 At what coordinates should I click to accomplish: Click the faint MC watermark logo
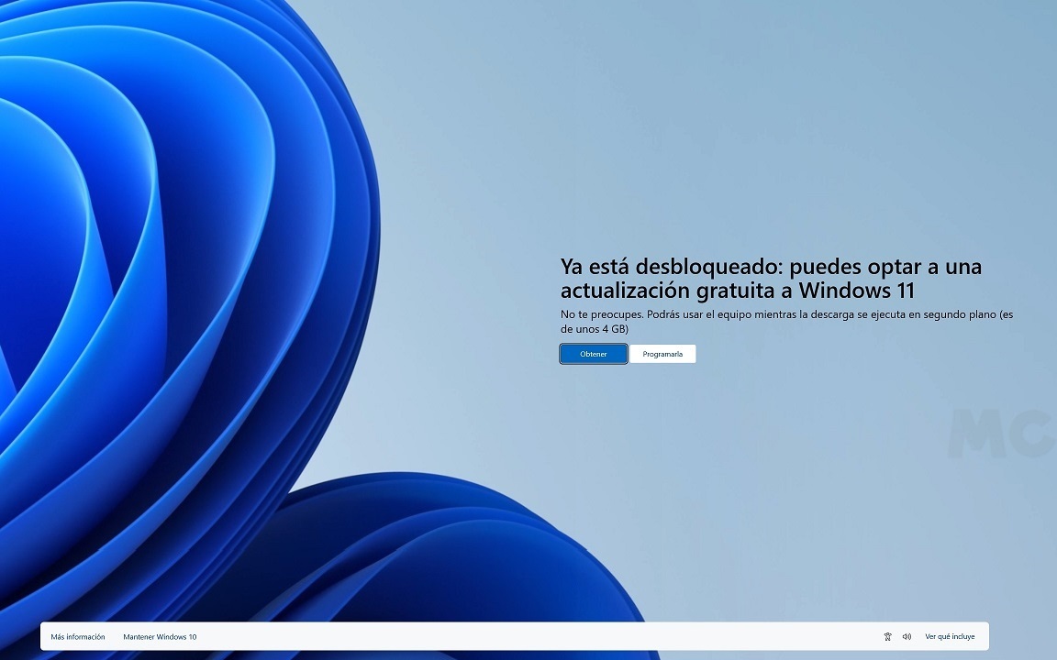(x=1000, y=433)
